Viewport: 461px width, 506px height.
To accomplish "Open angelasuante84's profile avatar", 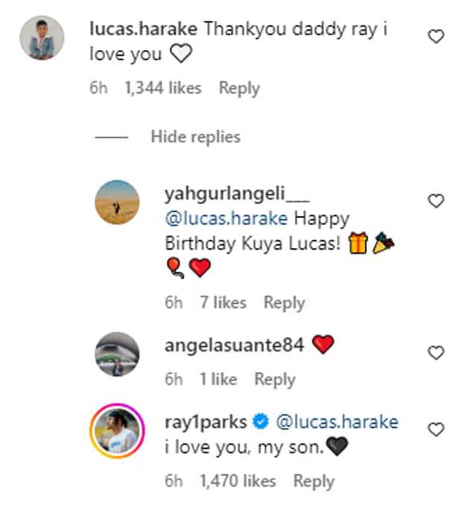I will tap(117, 354).
